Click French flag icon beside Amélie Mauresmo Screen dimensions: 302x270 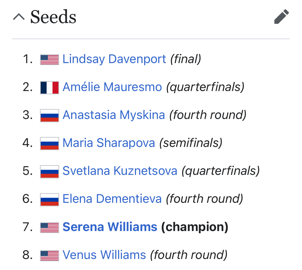pos(49,88)
